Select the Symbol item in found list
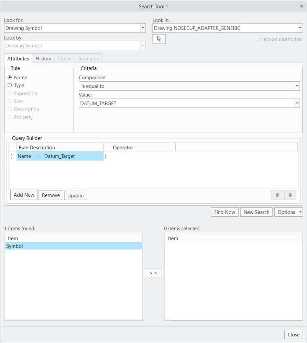The height and width of the screenshot is (343, 307). [x=73, y=246]
